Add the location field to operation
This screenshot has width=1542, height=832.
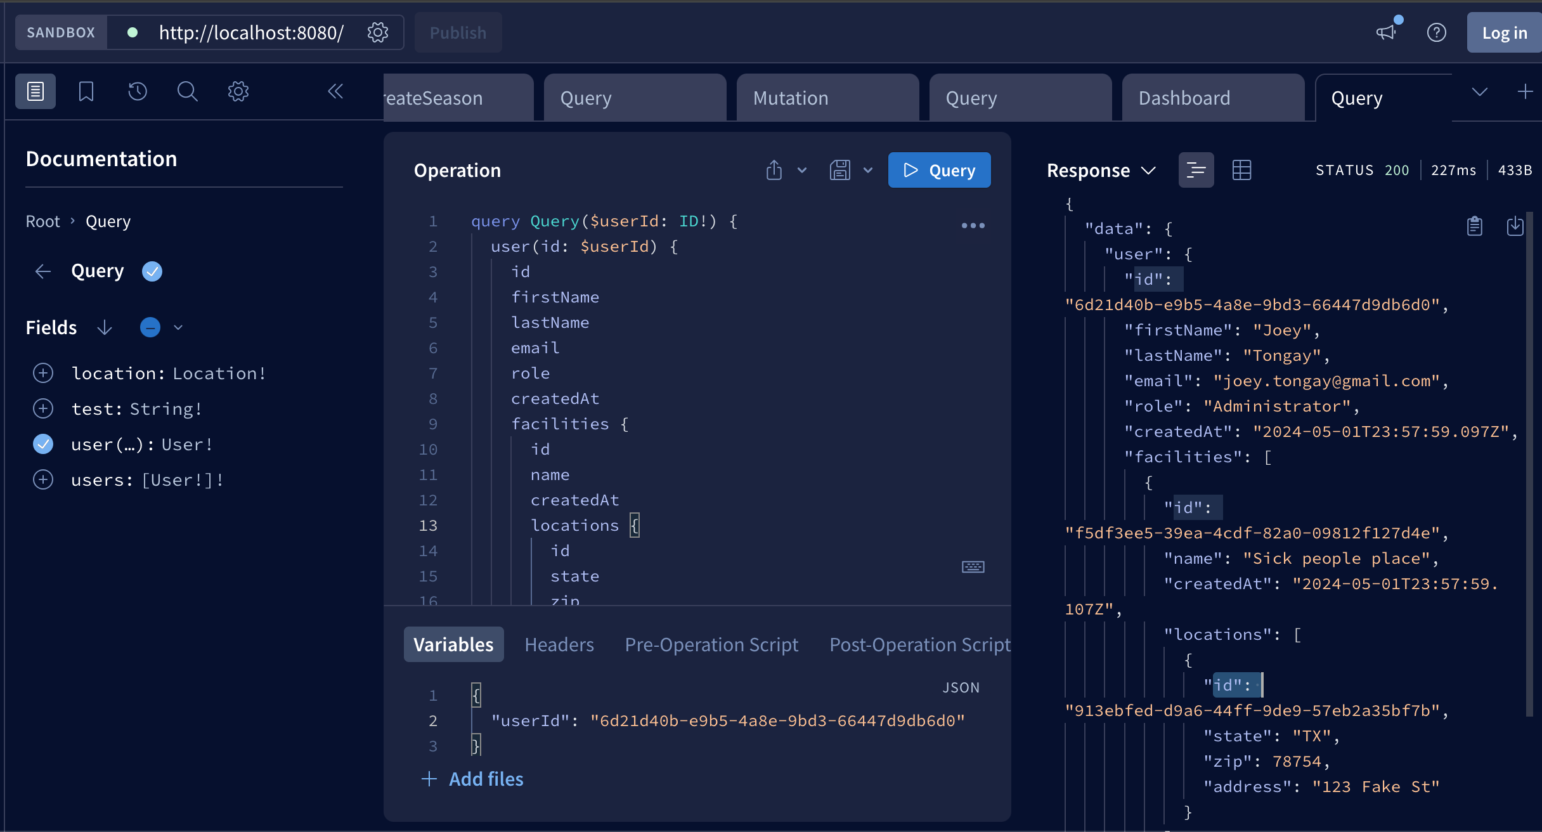click(43, 373)
